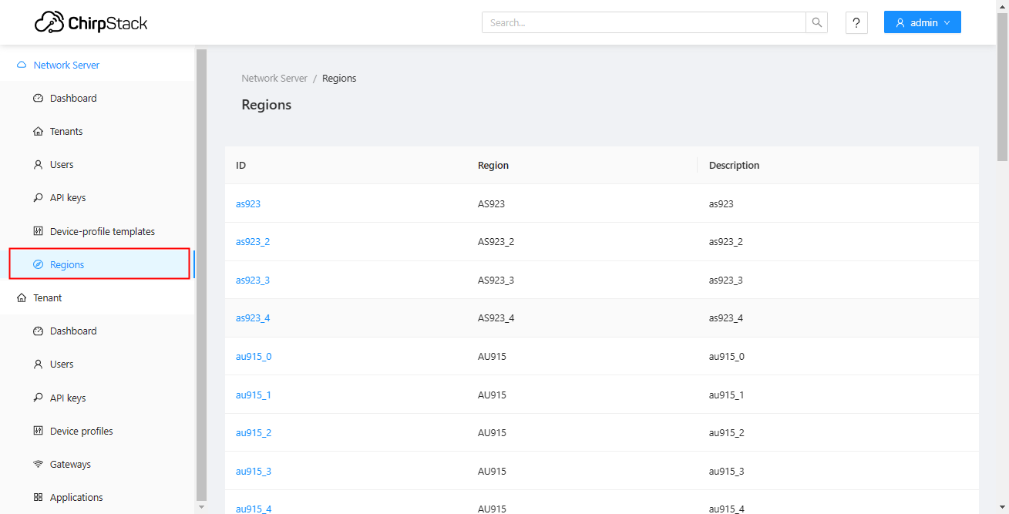Select the Regions menu item
The image size is (1009, 514).
[67, 265]
